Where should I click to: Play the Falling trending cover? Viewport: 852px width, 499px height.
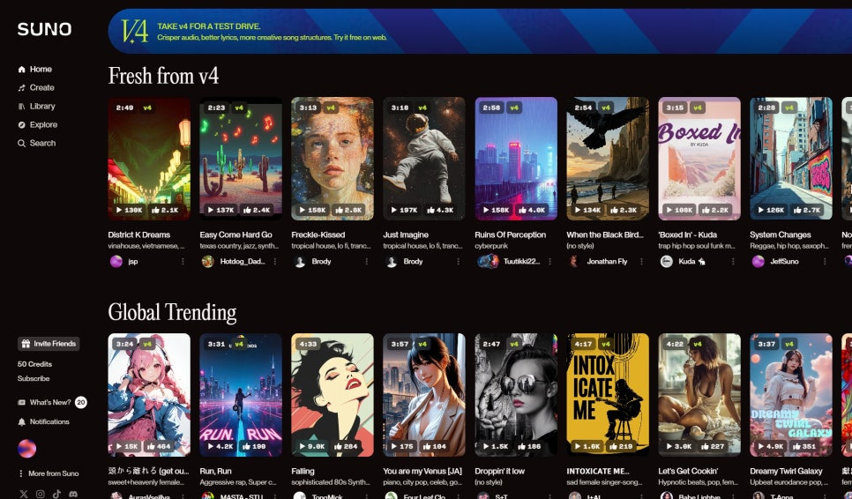coord(332,395)
